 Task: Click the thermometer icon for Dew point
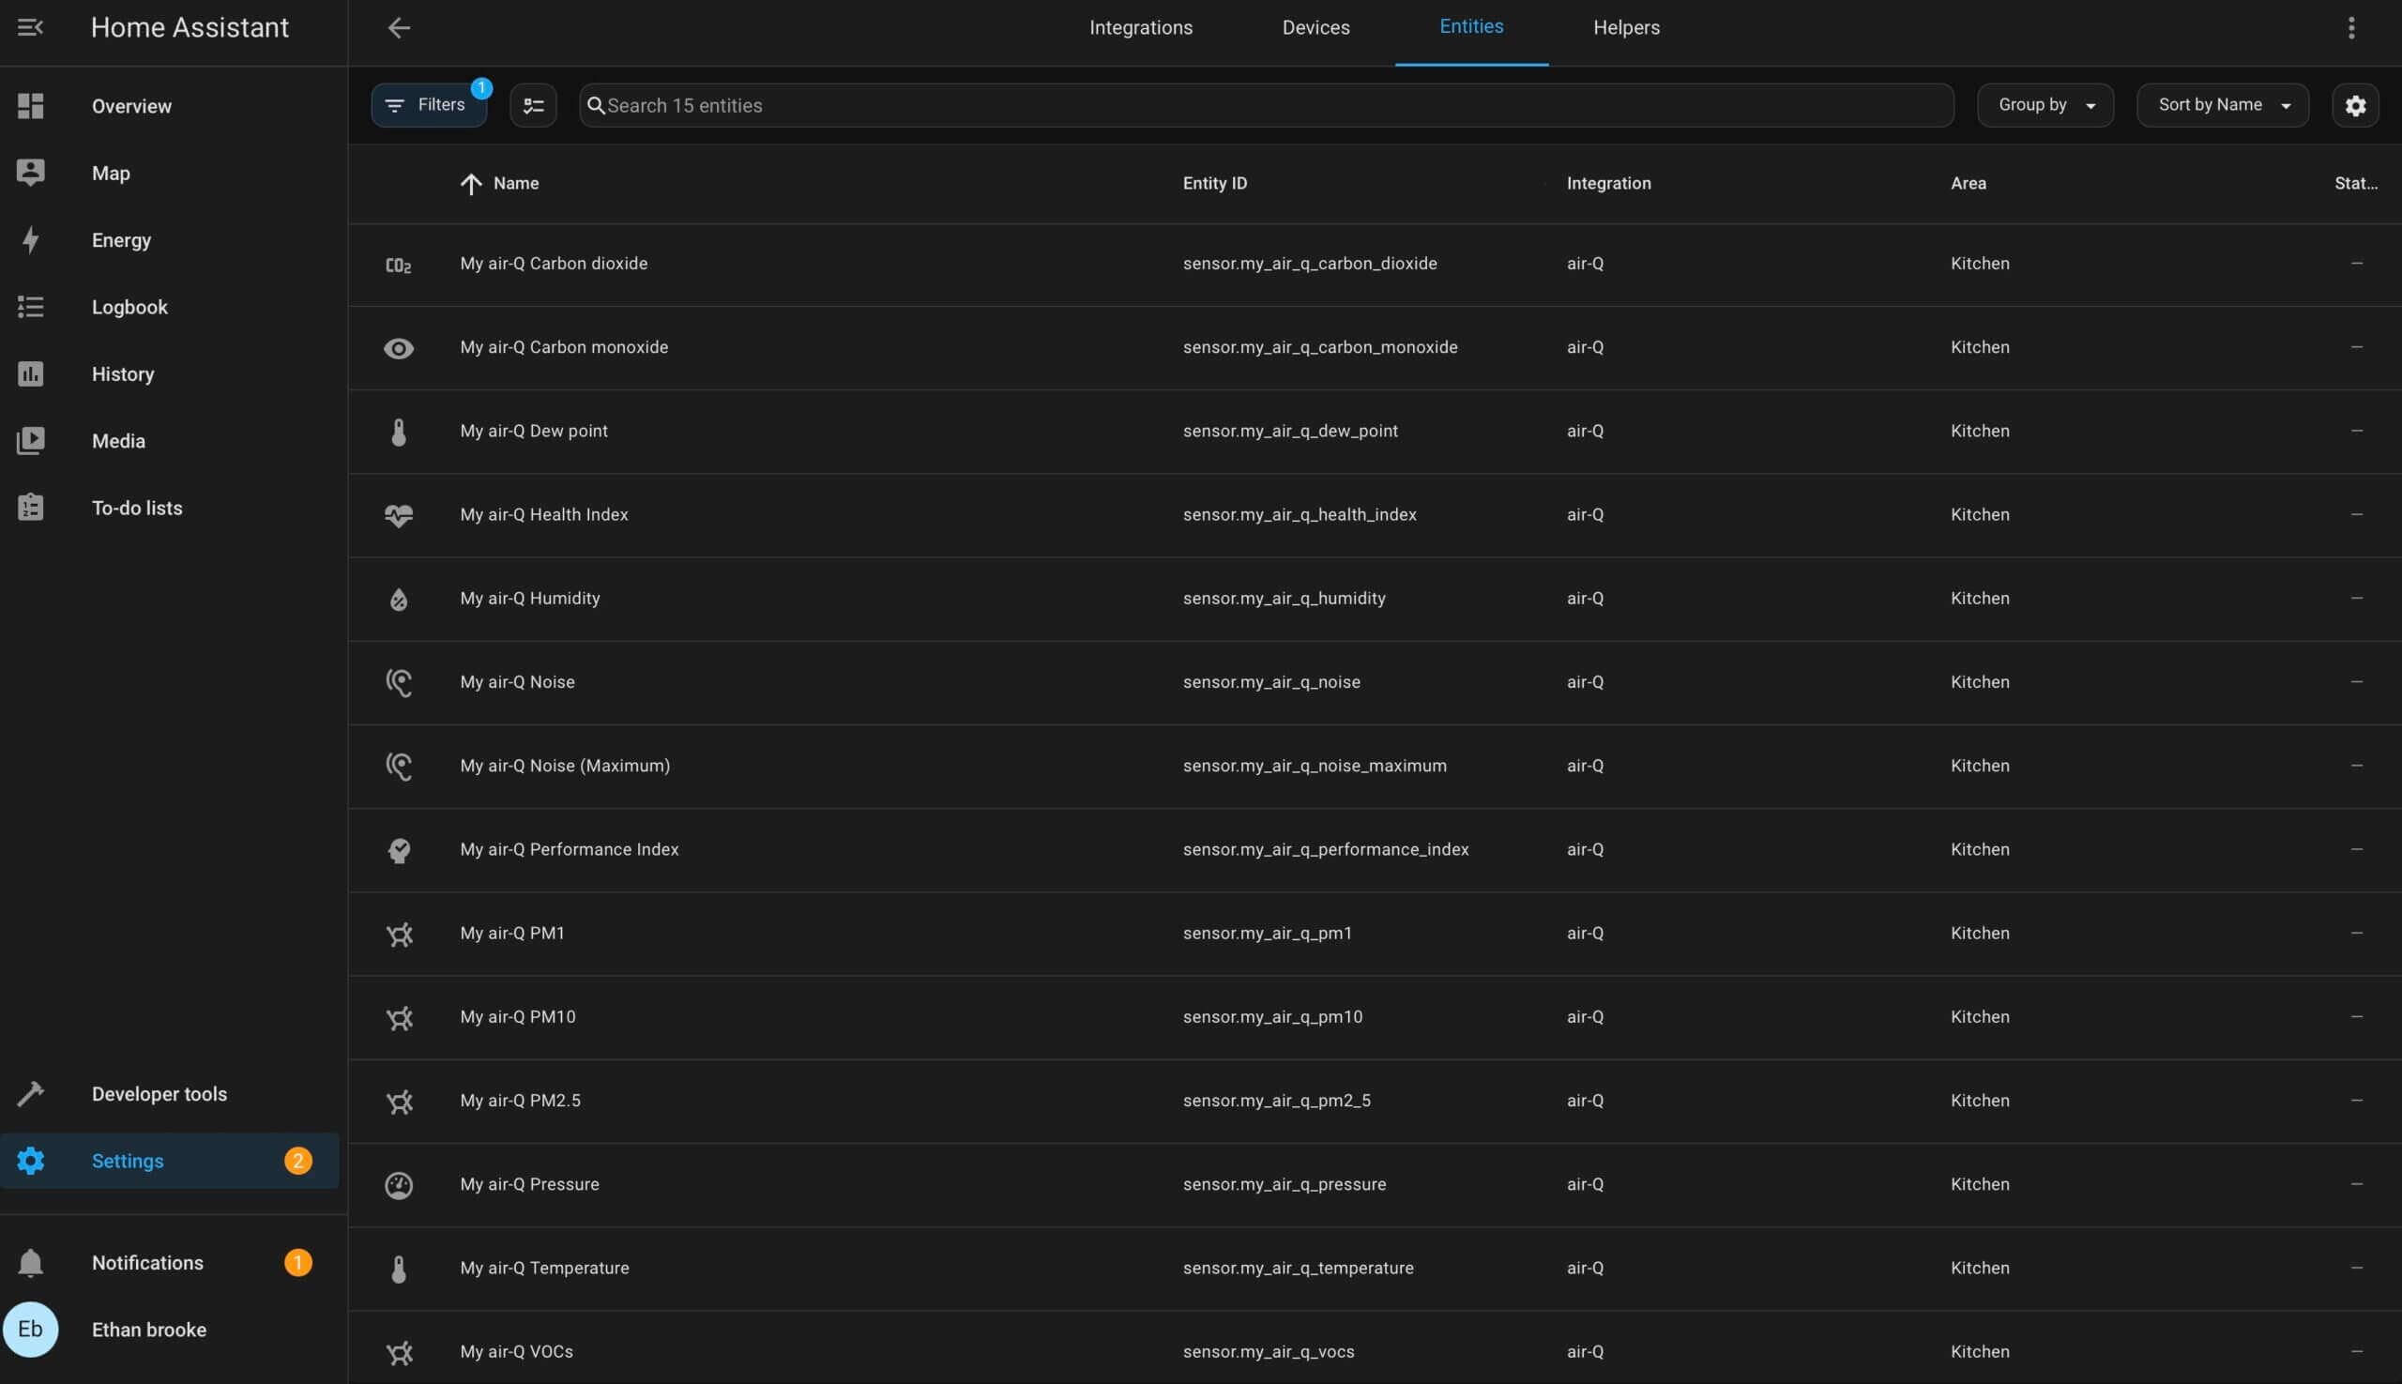pyautogui.click(x=398, y=432)
